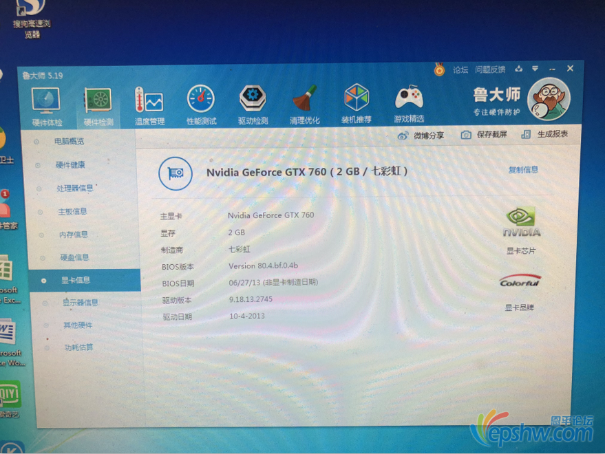Select 处理器信息 in the sidebar
Viewport: 605px width, 454px height.
coord(75,188)
